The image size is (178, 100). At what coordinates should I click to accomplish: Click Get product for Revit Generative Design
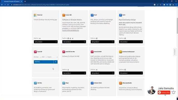pyautogui.click(x=131, y=42)
